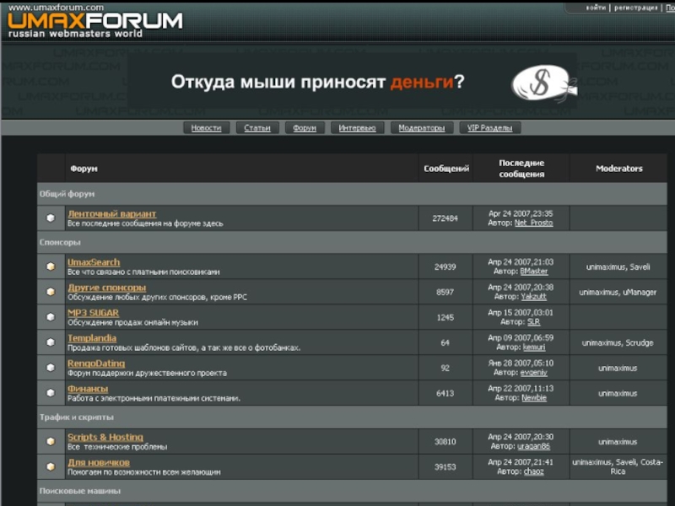Screen dimensions: 675x506
Task: Select the Модераторы menu item
Action: [421, 128]
